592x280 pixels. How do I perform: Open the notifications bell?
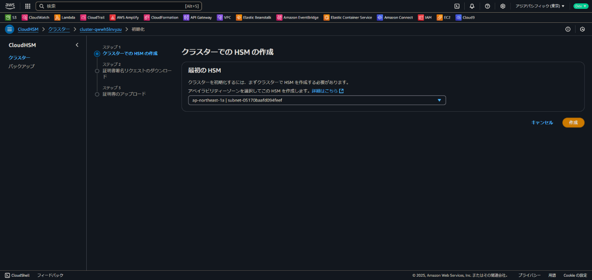[x=472, y=6]
